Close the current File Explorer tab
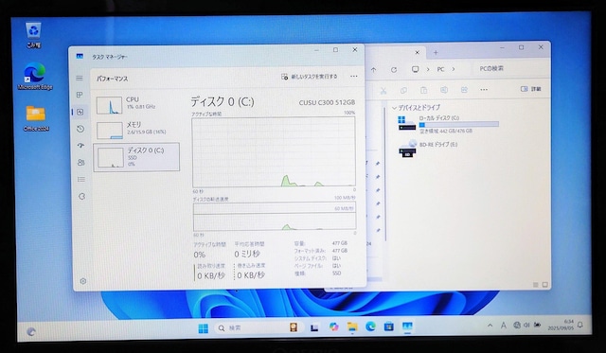Image resolution: width=606 pixels, height=353 pixels. pos(417,52)
